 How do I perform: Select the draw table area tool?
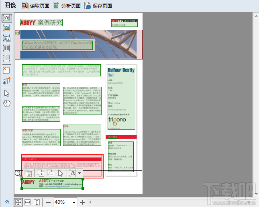7,48
